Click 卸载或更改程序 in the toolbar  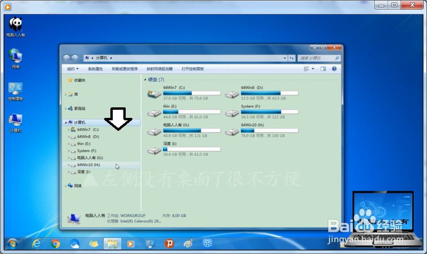(125, 69)
